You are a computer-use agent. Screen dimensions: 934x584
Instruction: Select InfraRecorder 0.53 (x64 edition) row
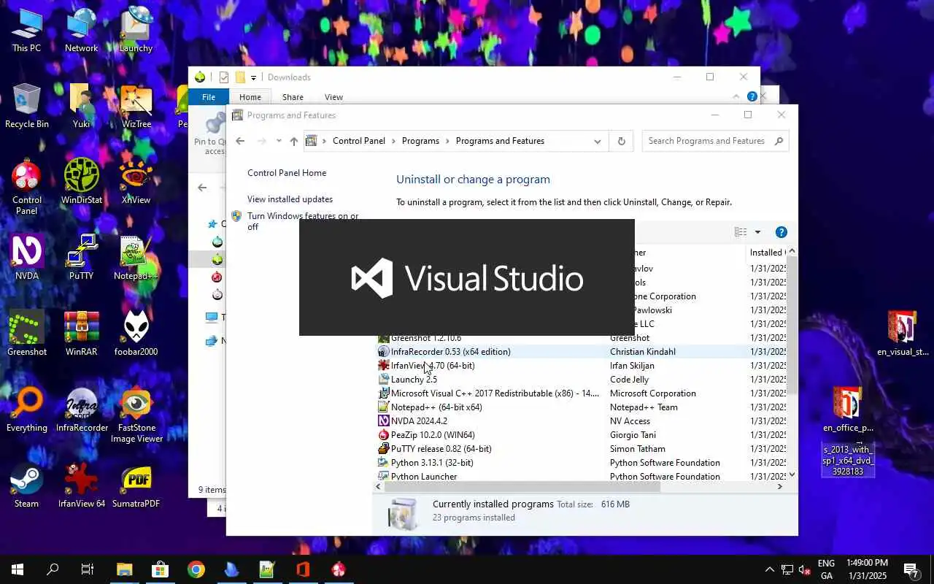click(582, 352)
